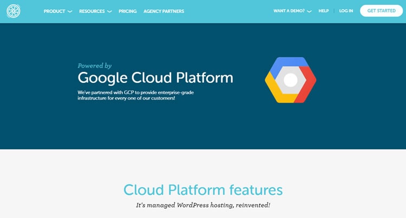
Task: Click the GET STARTED button
Action: pyautogui.click(x=382, y=11)
